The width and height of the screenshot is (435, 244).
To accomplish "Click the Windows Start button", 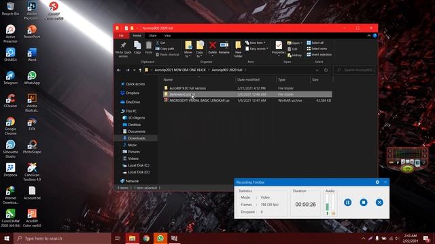I will click(x=7, y=238).
